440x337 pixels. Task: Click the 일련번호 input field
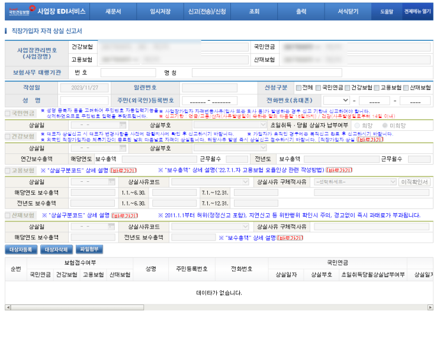point(210,88)
